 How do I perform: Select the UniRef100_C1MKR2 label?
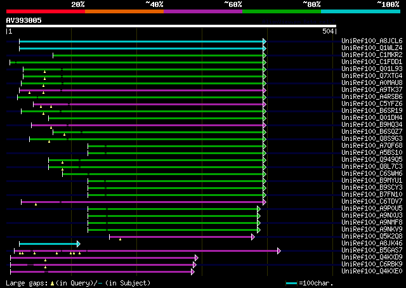pyautogui.click(x=372, y=55)
